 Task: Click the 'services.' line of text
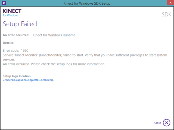click(x=9, y=59)
